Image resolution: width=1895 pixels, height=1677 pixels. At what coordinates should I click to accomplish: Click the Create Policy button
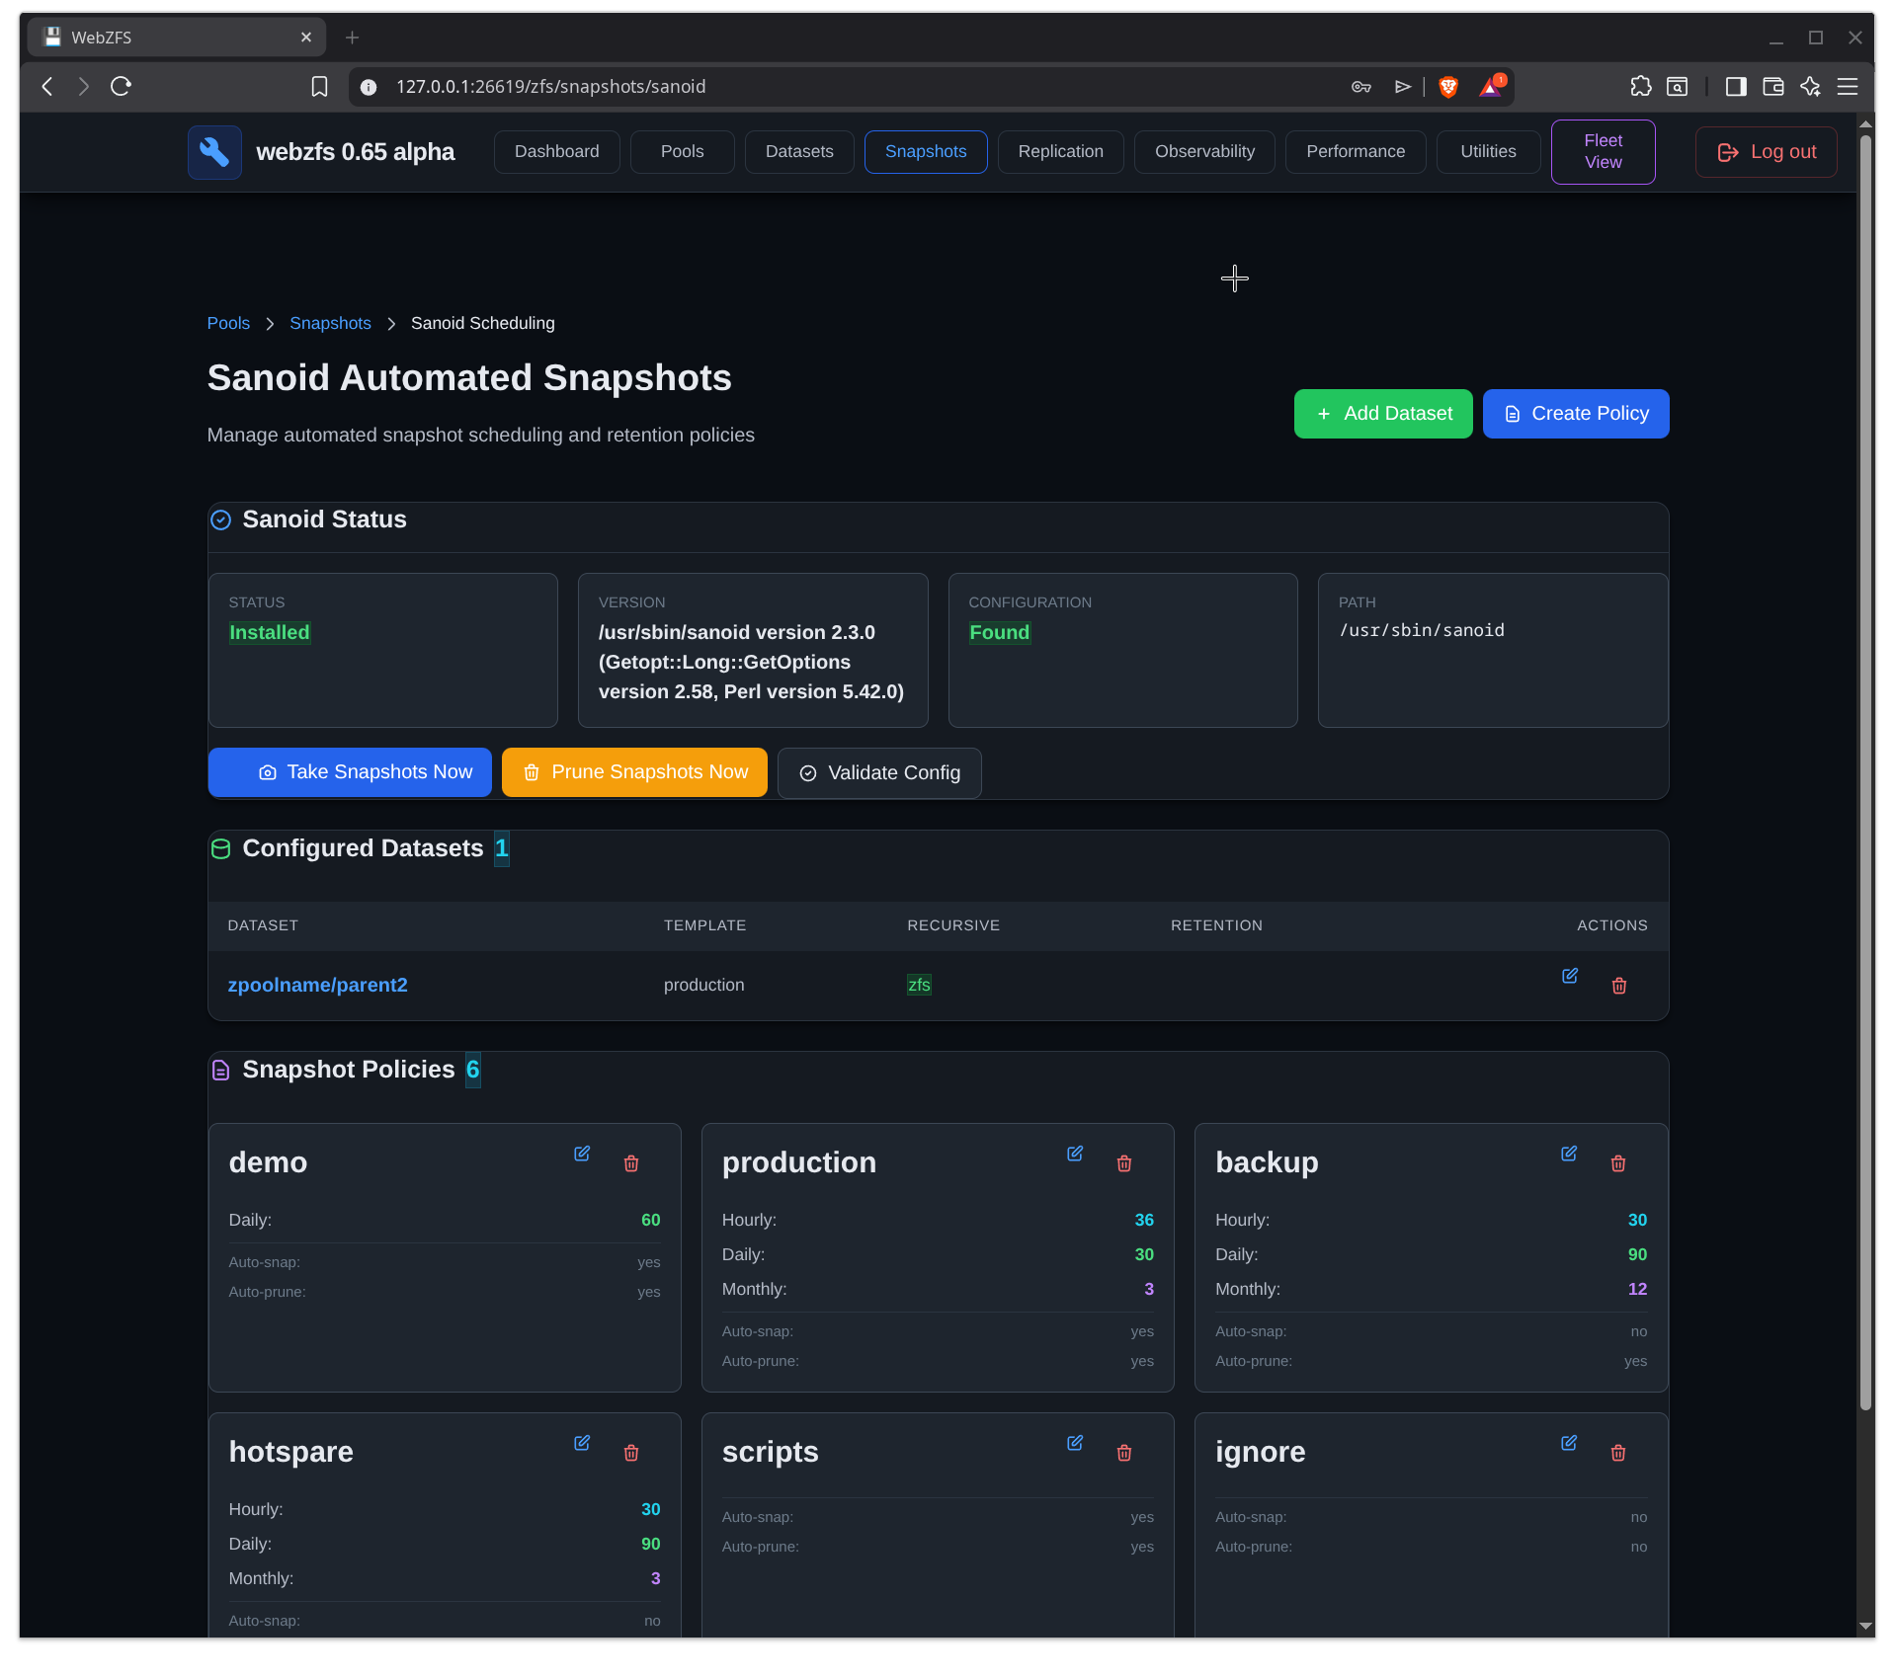pos(1575,413)
